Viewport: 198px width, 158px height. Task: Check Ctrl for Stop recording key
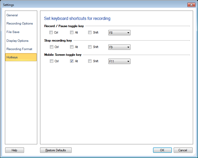(51, 47)
